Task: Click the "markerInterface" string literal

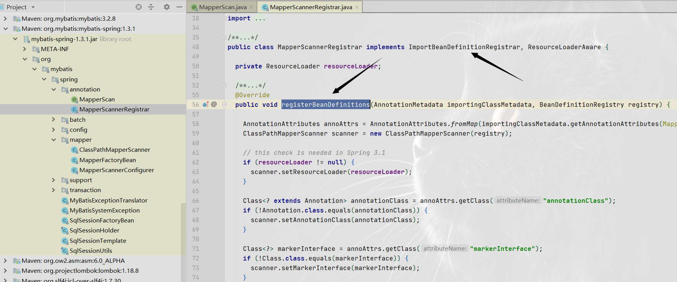Action: (x=503, y=249)
